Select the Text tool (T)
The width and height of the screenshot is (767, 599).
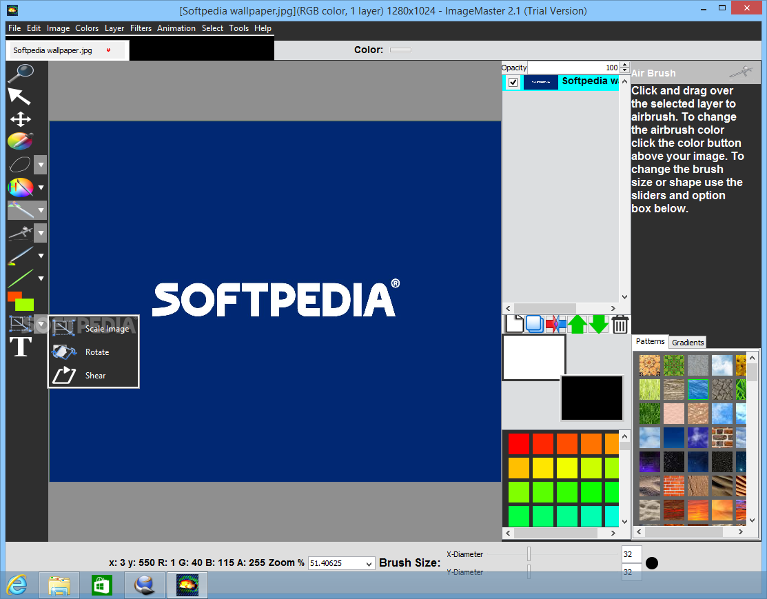(x=21, y=347)
